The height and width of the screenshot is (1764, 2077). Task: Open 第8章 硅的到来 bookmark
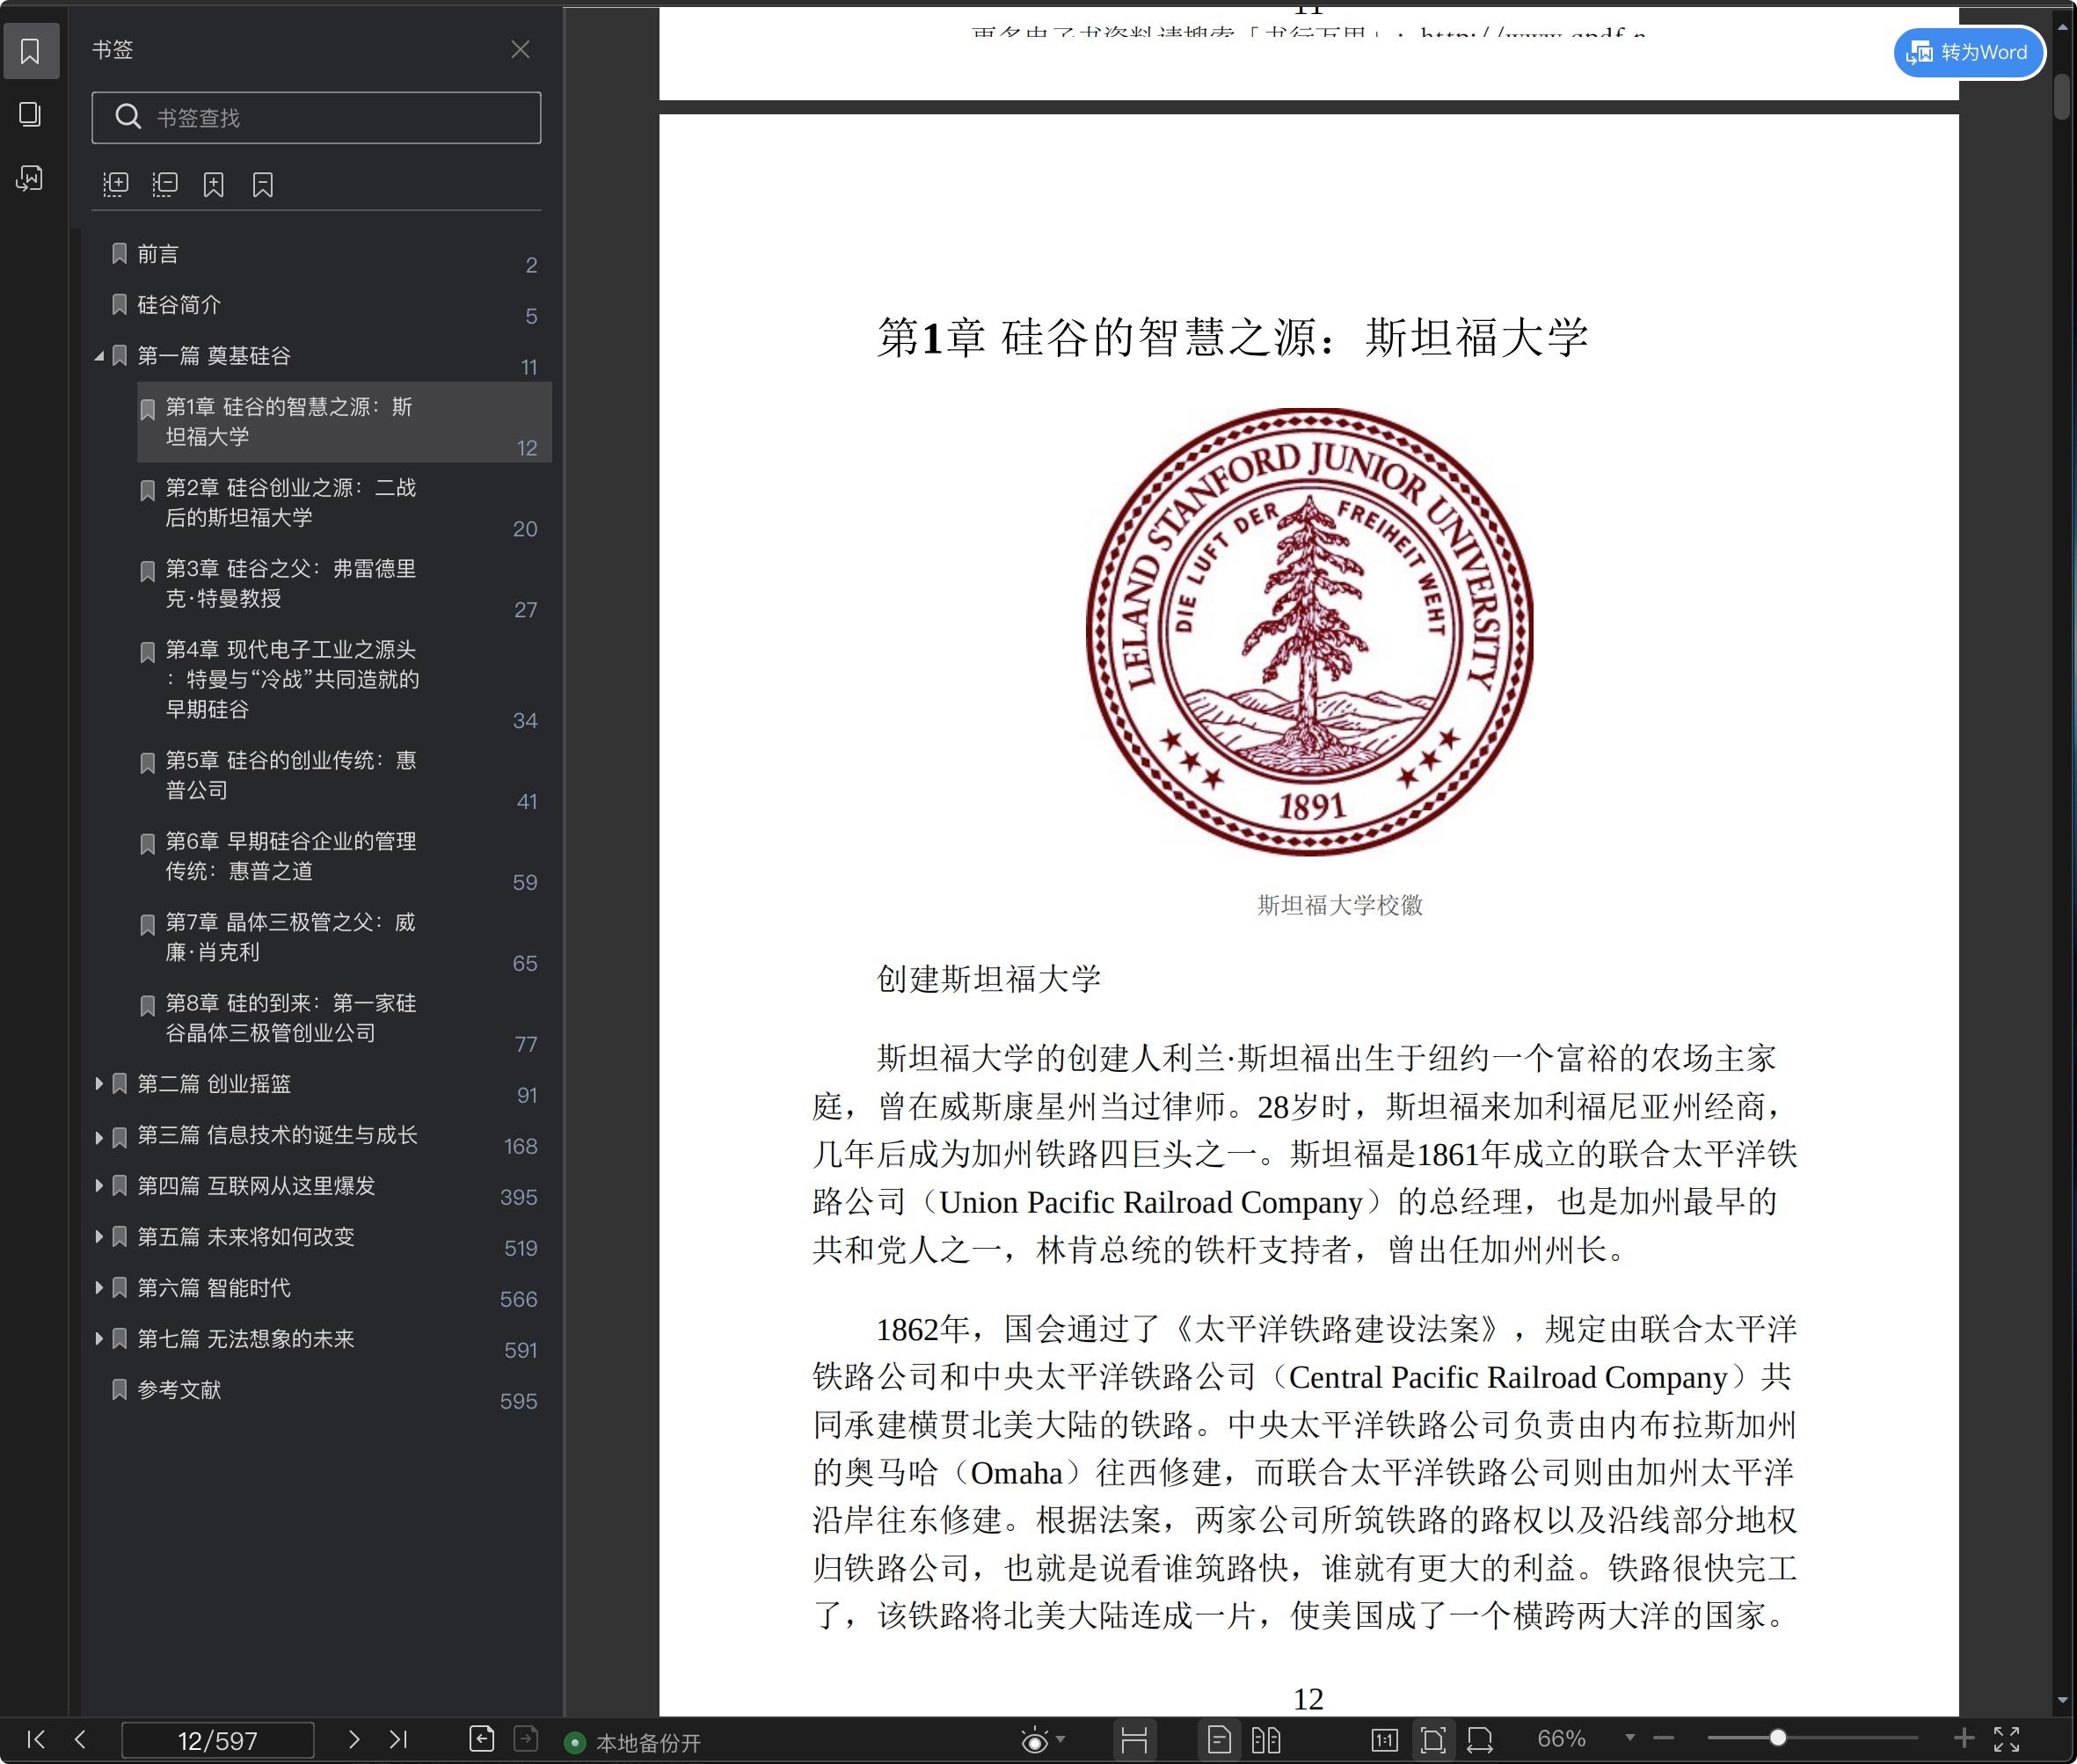(344, 1019)
